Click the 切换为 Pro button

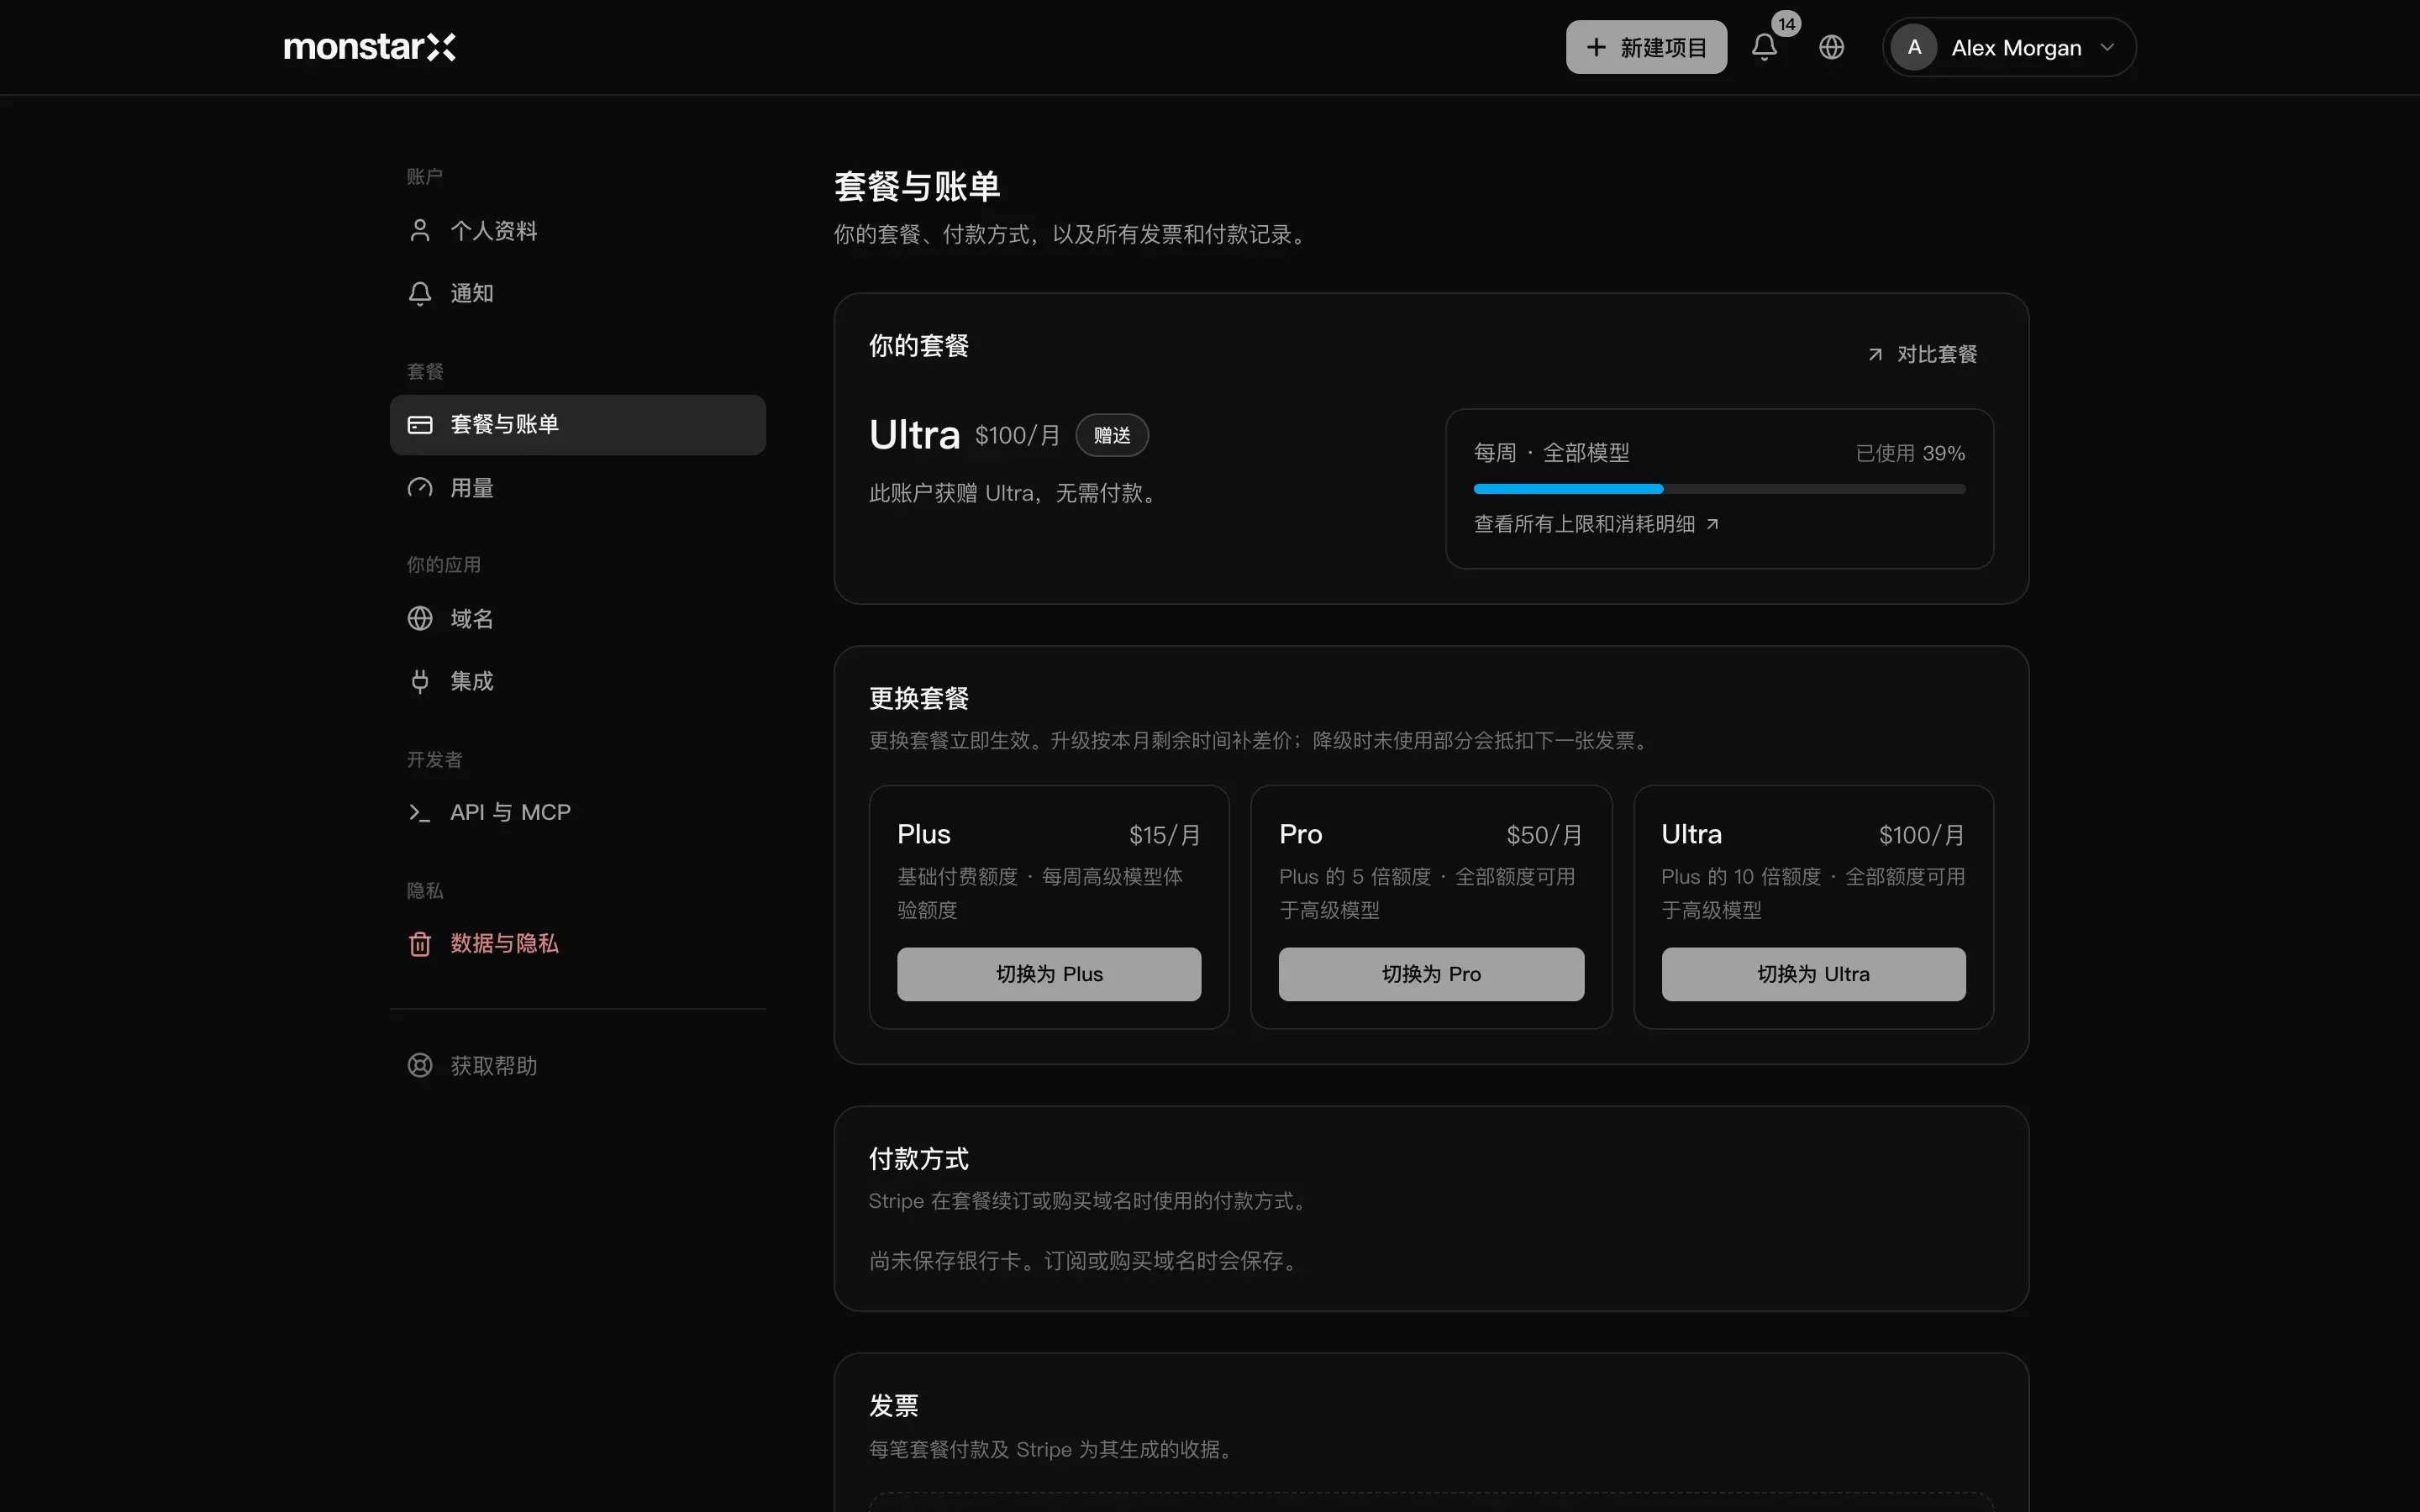[x=1431, y=974]
